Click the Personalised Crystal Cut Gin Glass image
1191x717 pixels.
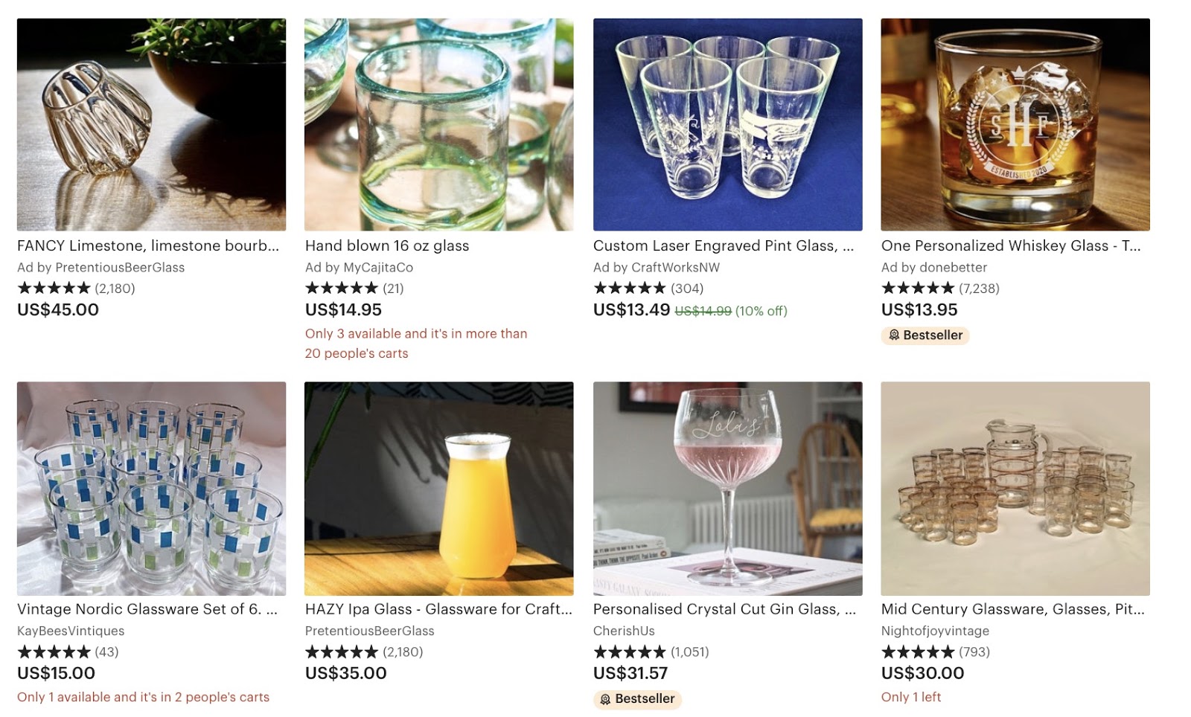coord(727,488)
